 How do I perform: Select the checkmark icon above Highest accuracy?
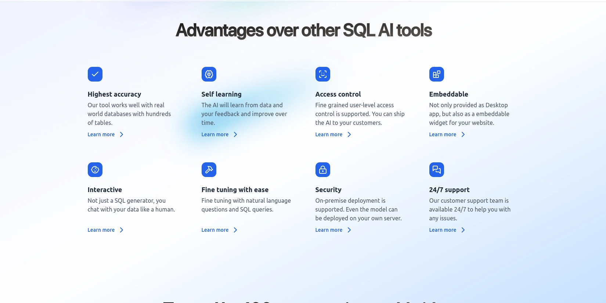click(95, 74)
